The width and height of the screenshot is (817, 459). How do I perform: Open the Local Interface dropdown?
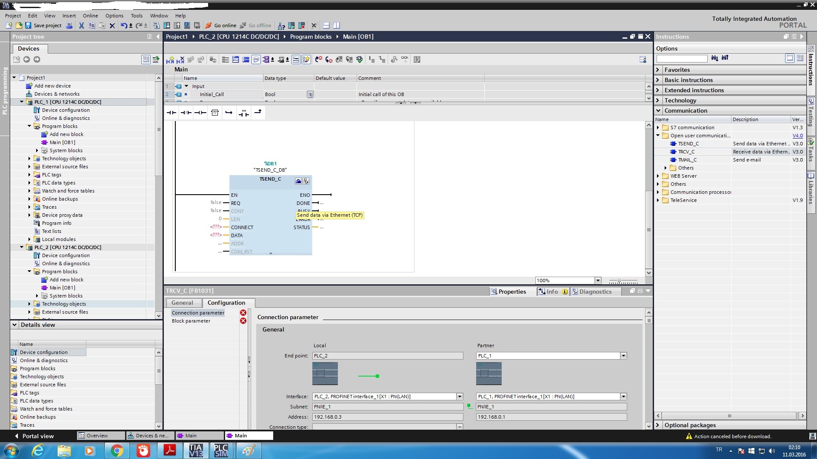pyautogui.click(x=460, y=397)
